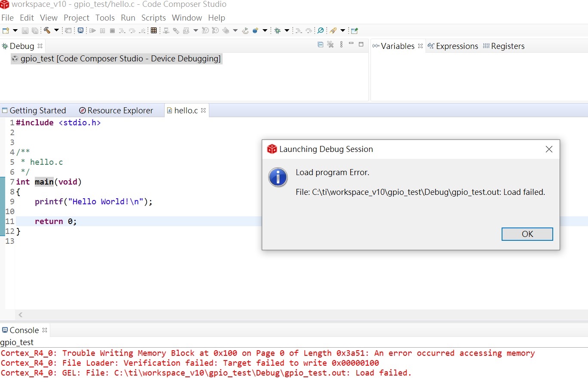Click the blue ball new-target icon
This screenshot has height=388, width=588.
point(255,30)
